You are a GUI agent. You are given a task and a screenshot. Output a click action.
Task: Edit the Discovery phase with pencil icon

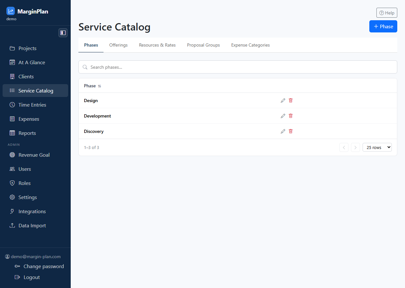283,131
